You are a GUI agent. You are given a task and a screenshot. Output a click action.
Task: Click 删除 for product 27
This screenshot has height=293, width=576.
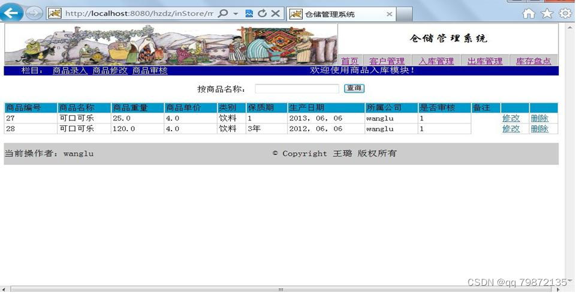click(539, 118)
